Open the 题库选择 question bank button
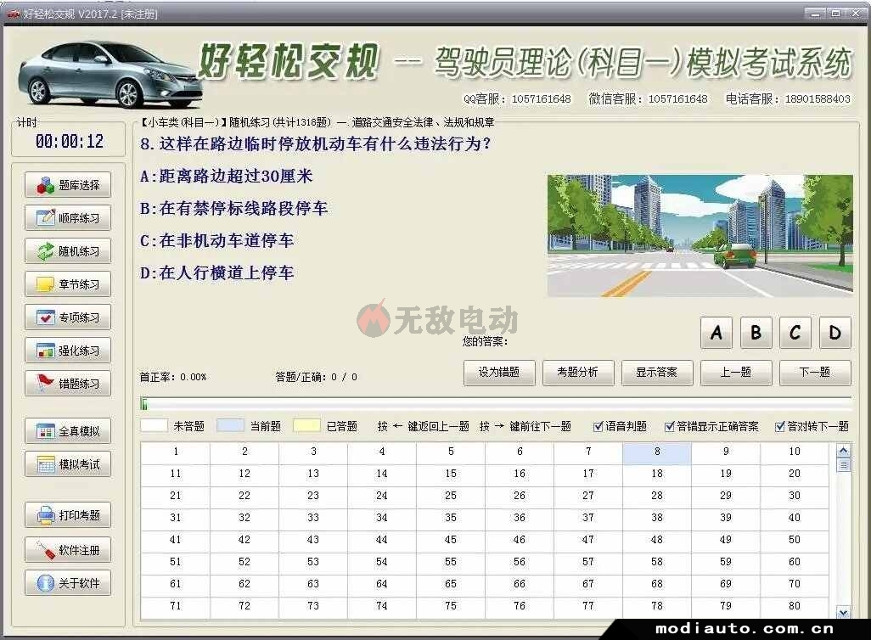This screenshot has height=640, width=871. point(68,185)
